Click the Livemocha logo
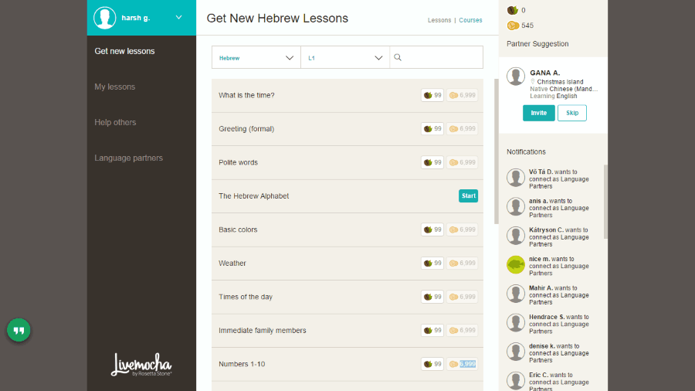The width and height of the screenshot is (695, 391). 141,365
